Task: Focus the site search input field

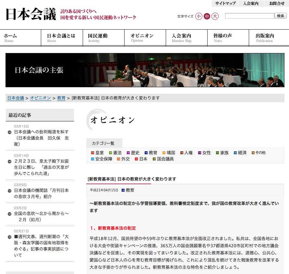Action: [249, 16]
